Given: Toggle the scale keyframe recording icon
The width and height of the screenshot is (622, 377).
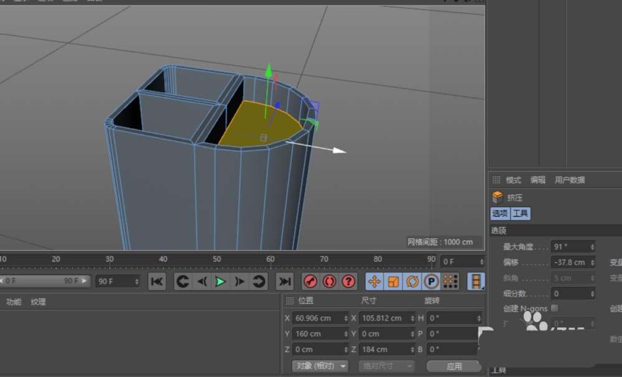Looking at the screenshot, I should (393, 281).
